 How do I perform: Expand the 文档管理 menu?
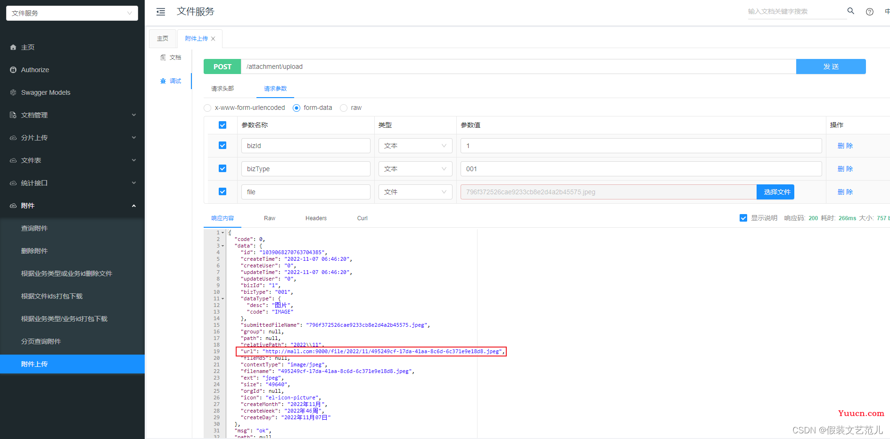(134, 115)
